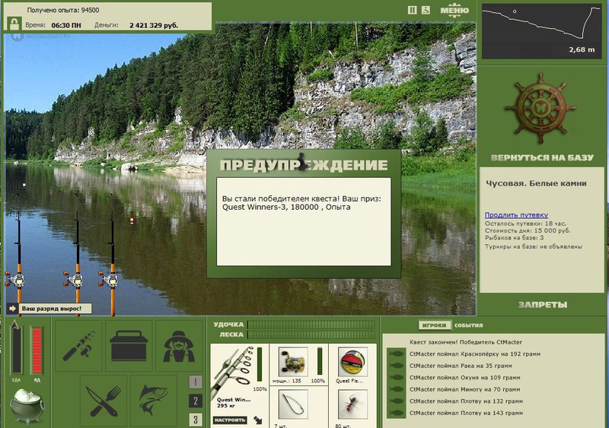The width and height of the screenshot is (609, 428).
Task: Click the ship's wheel to return to base
Action: (540, 108)
